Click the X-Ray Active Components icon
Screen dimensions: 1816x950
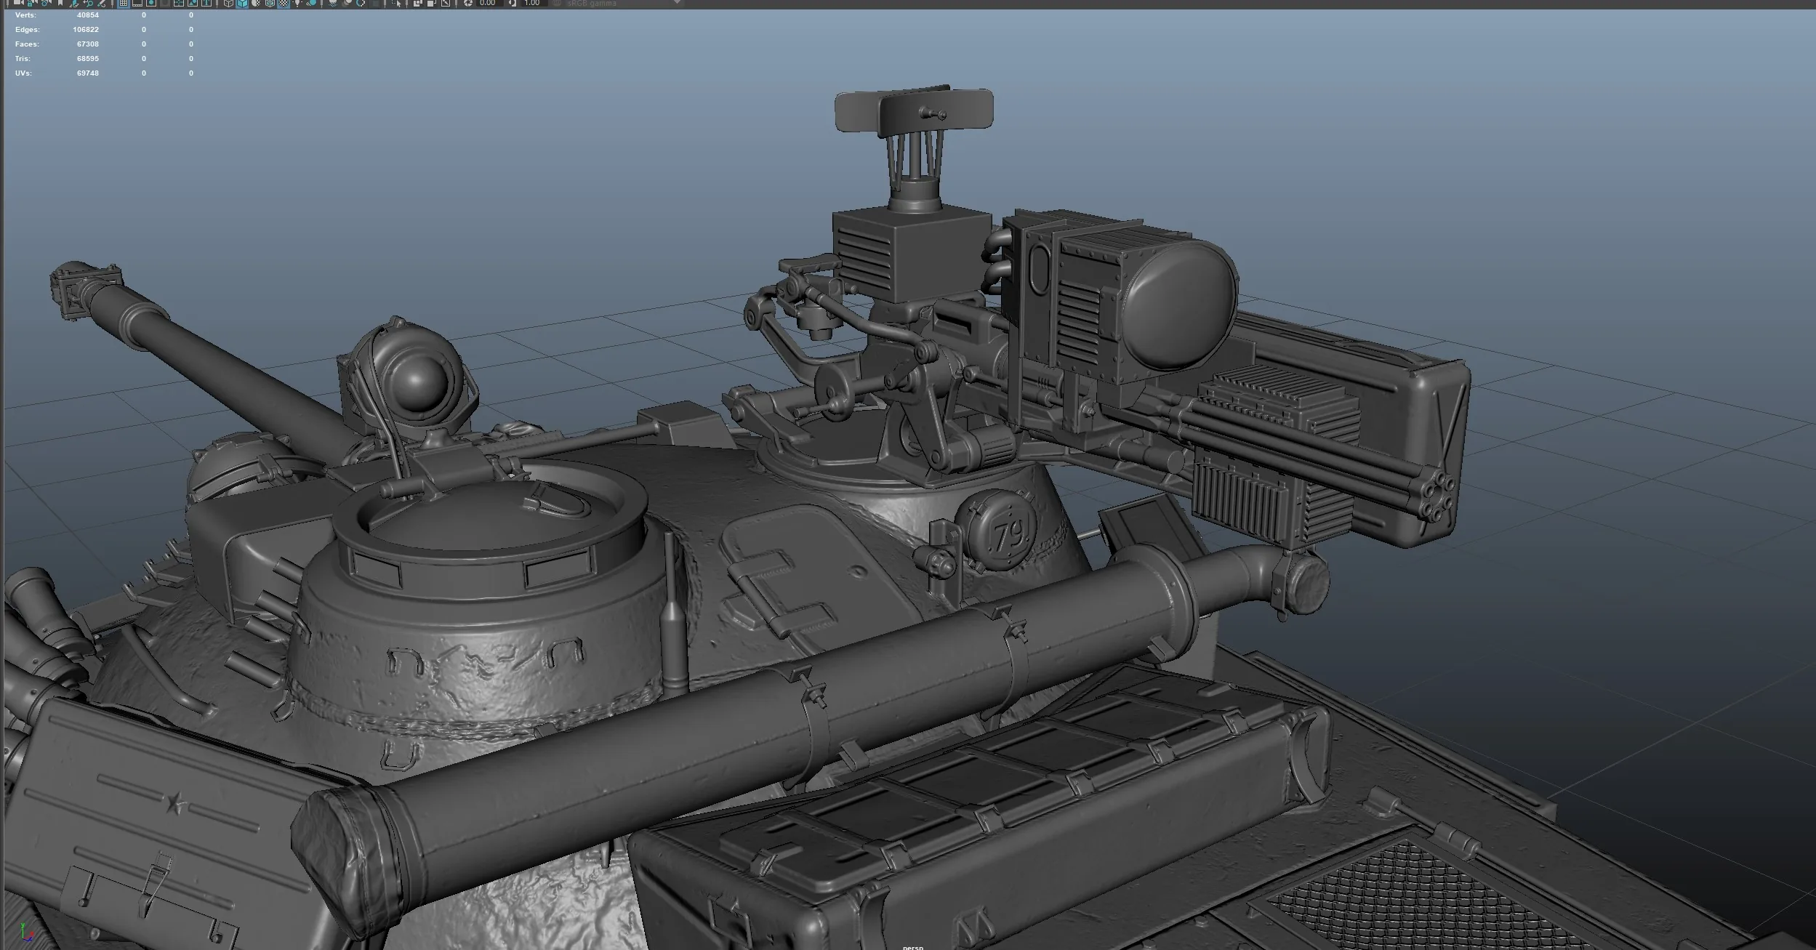click(432, 3)
